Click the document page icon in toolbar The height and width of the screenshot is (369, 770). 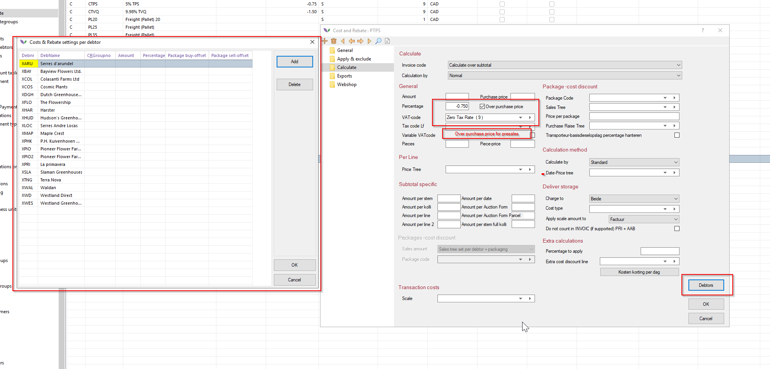click(387, 41)
